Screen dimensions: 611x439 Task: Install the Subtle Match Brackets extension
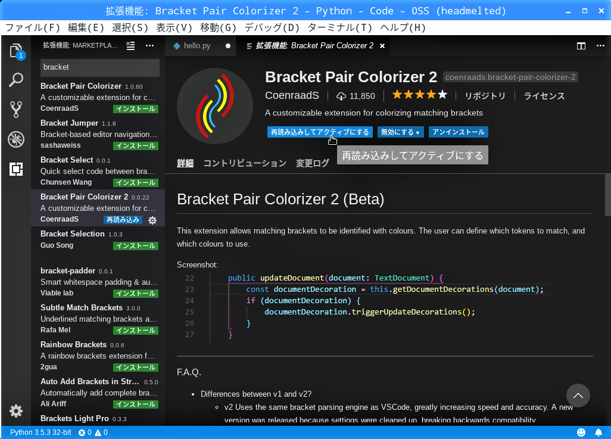pos(136,330)
